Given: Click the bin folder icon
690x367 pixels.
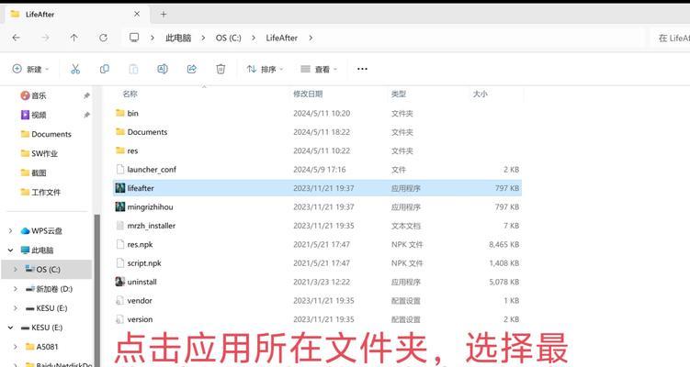Looking at the screenshot, I should 119,113.
